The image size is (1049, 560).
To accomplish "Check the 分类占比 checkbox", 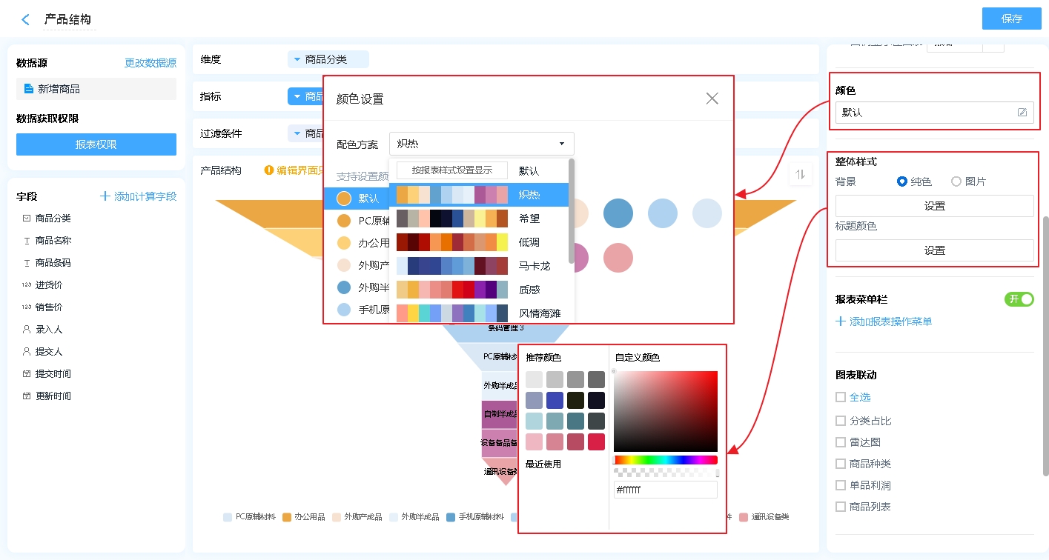I will click(840, 421).
